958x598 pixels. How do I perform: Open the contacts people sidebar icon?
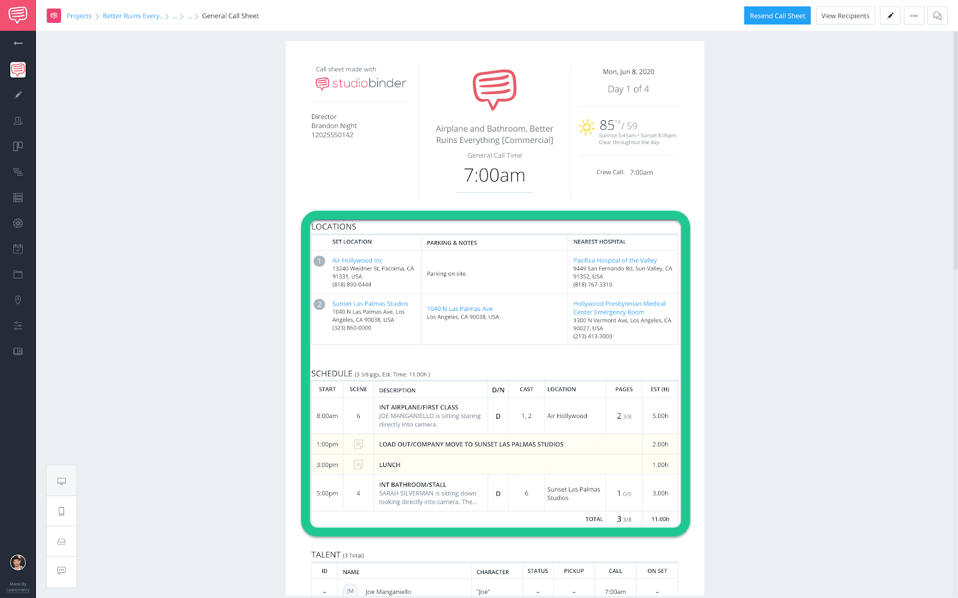(x=18, y=121)
